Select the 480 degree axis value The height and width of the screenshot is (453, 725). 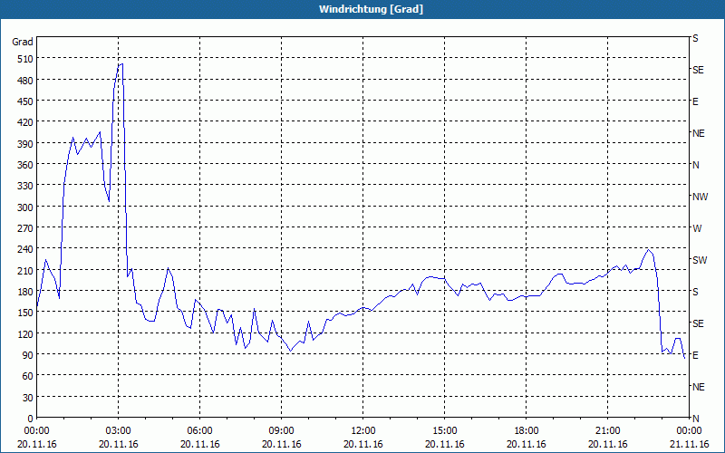25,81
